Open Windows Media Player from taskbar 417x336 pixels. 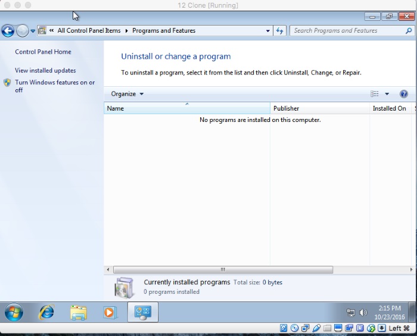click(110, 312)
